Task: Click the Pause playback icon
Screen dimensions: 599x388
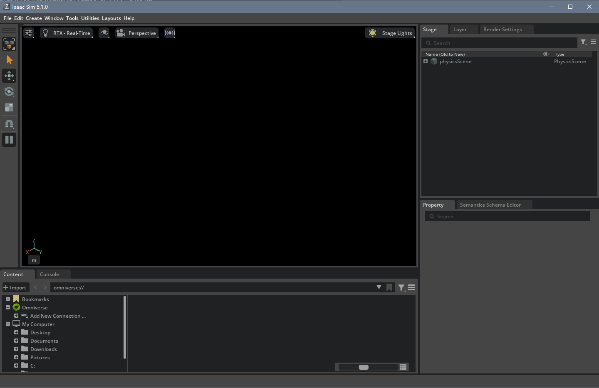Action: pyautogui.click(x=9, y=139)
